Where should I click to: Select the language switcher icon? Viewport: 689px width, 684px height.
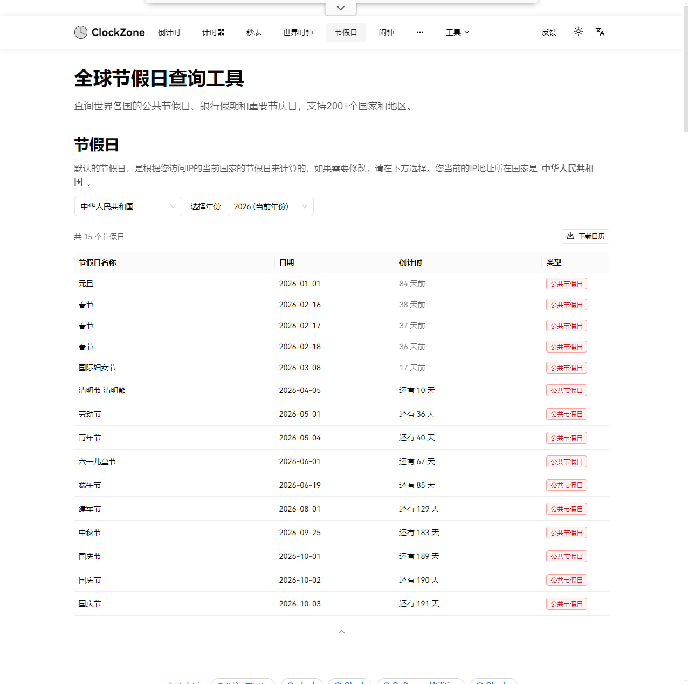pyautogui.click(x=600, y=32)
